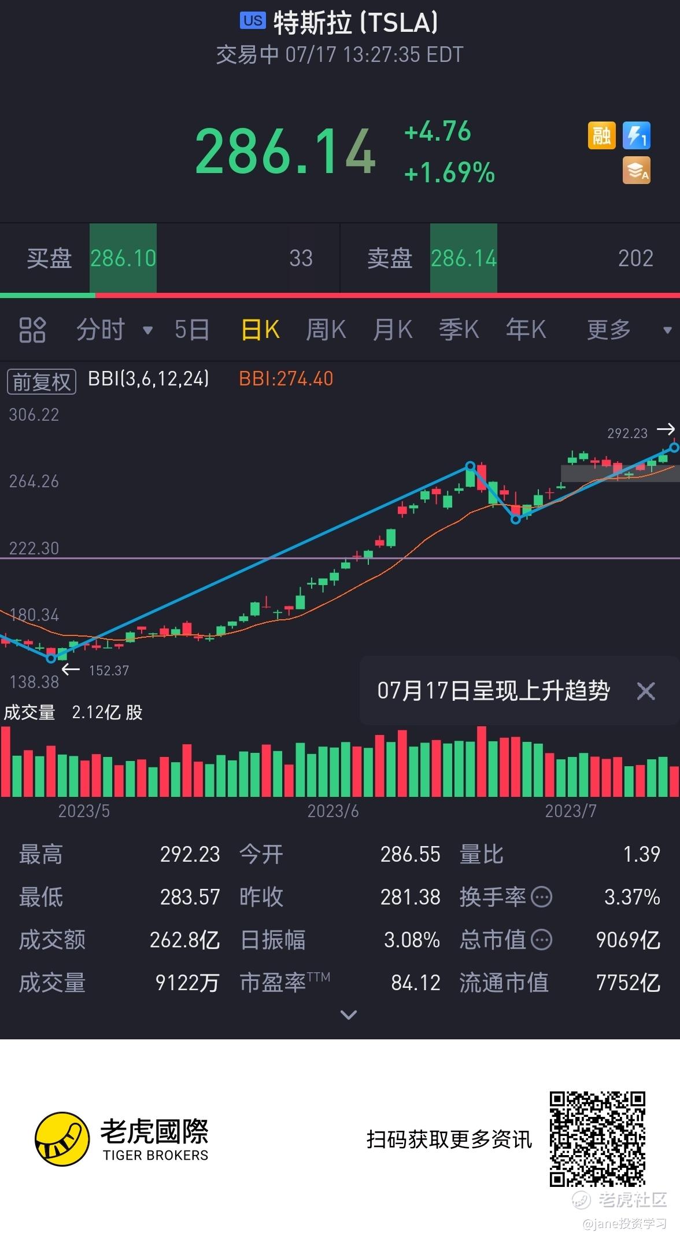Tap the 扫码获取更多资讯 caption
Screen dimensions: 680x1239
[x=449, y=1139]
